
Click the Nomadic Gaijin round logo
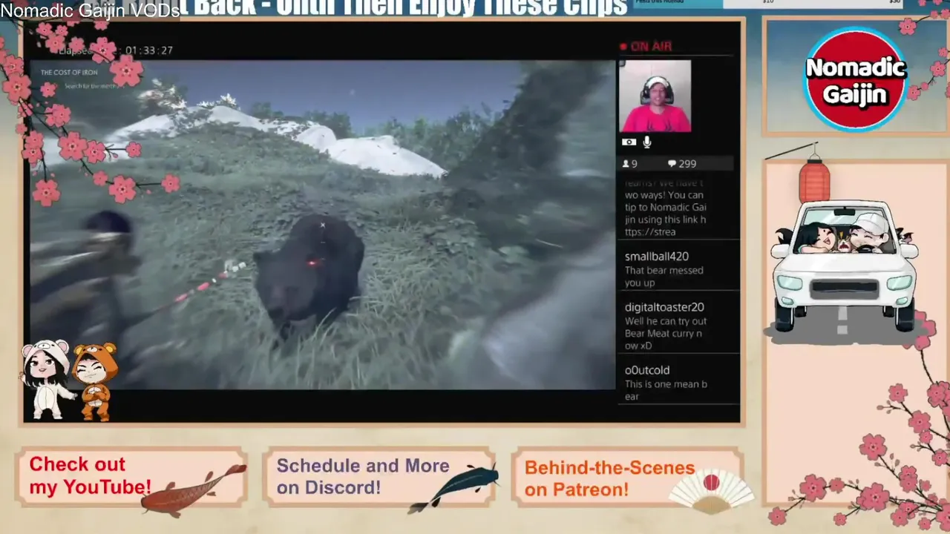(856, 79)
